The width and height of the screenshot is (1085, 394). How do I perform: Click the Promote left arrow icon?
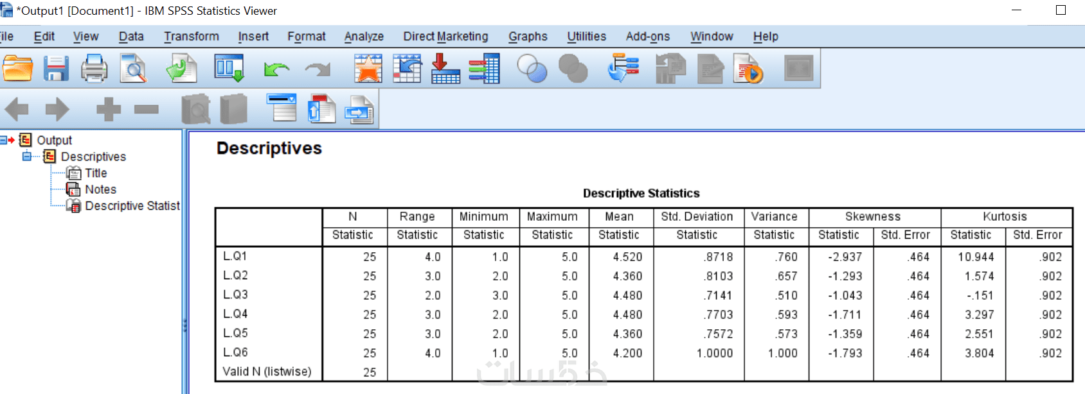tap(17, 110)
